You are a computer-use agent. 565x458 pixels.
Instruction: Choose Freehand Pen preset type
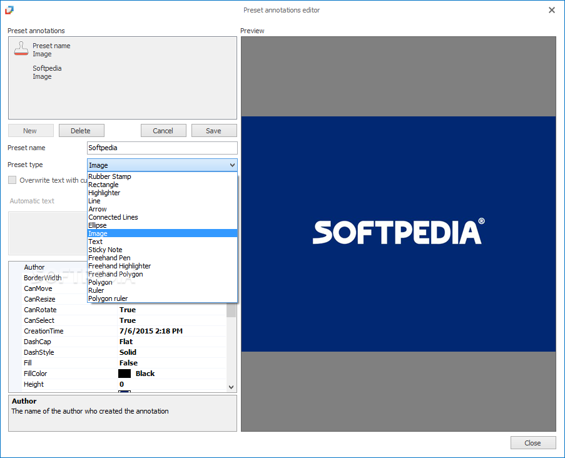click(x=162, y=258)
